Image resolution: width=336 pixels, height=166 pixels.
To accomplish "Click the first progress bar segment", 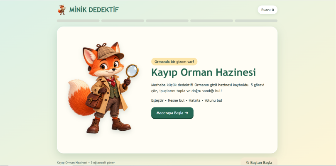I will 78,21.
